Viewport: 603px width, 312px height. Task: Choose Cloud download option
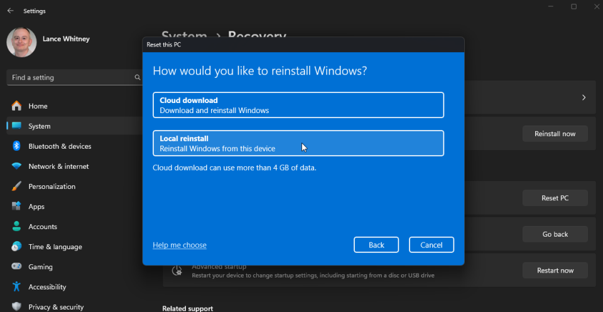[298, 105]
